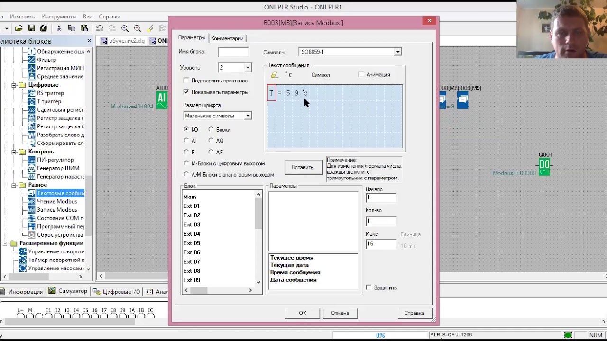The width and height of the screenshot is (607, 341).
Task: Open Справка menu
Action: click(110, 17)
